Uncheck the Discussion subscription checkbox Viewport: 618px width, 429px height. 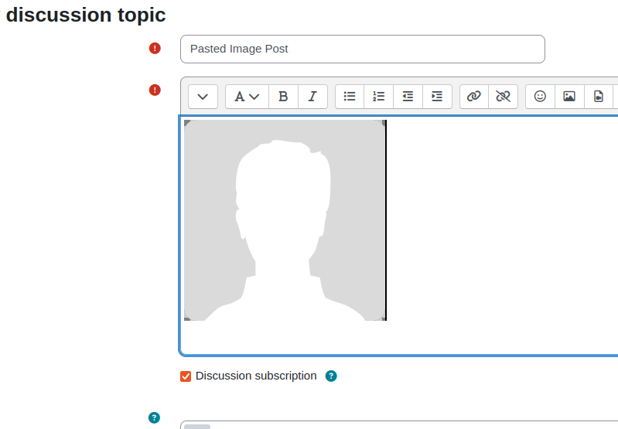(186, 376)
